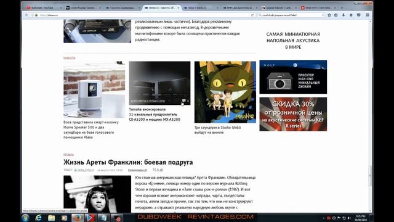This screenshot has width=394, height=222.
Task: Open blue-red play icon on taskbar
Action: 90,218
